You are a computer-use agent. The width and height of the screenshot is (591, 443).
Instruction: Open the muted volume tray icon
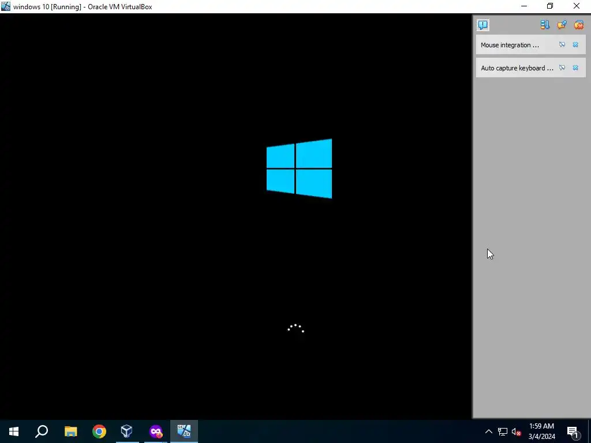[x=517, y=431]
